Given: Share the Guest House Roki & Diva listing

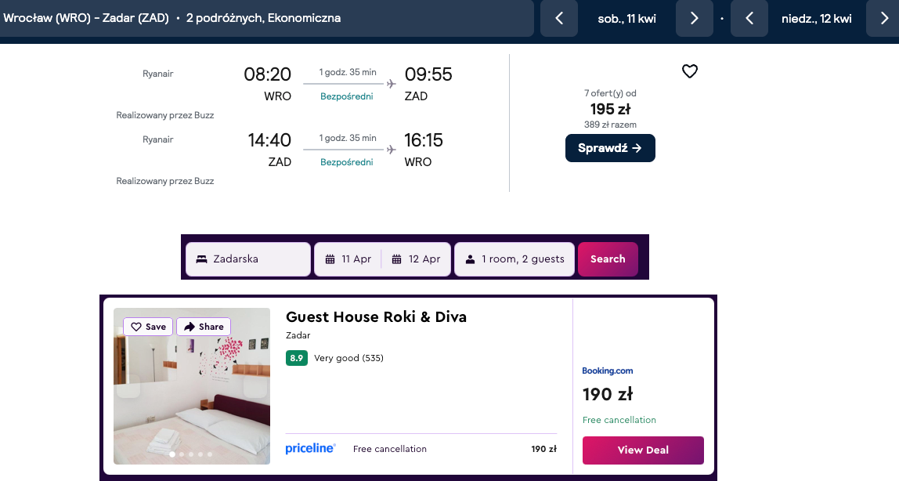Looking at the screenshot, I should [x=204, y=327].
